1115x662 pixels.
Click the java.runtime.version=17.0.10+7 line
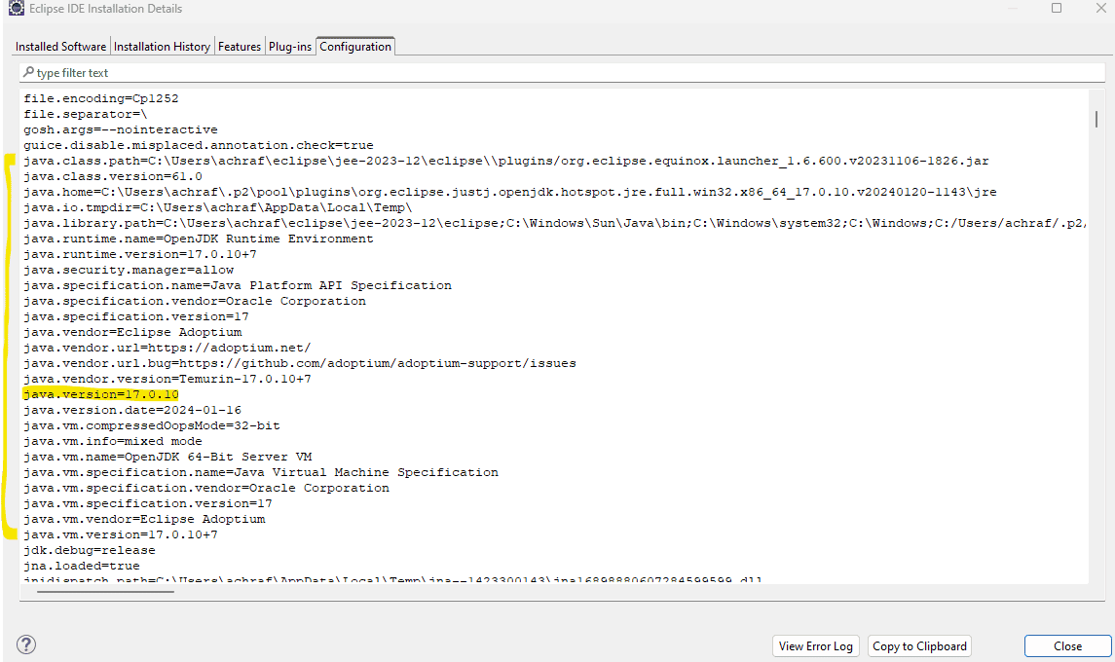pyautogui.click(x=140, y=254)
